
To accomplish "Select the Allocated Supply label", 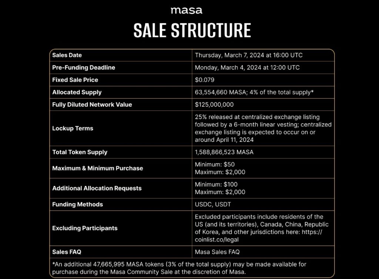I will 77,92.
